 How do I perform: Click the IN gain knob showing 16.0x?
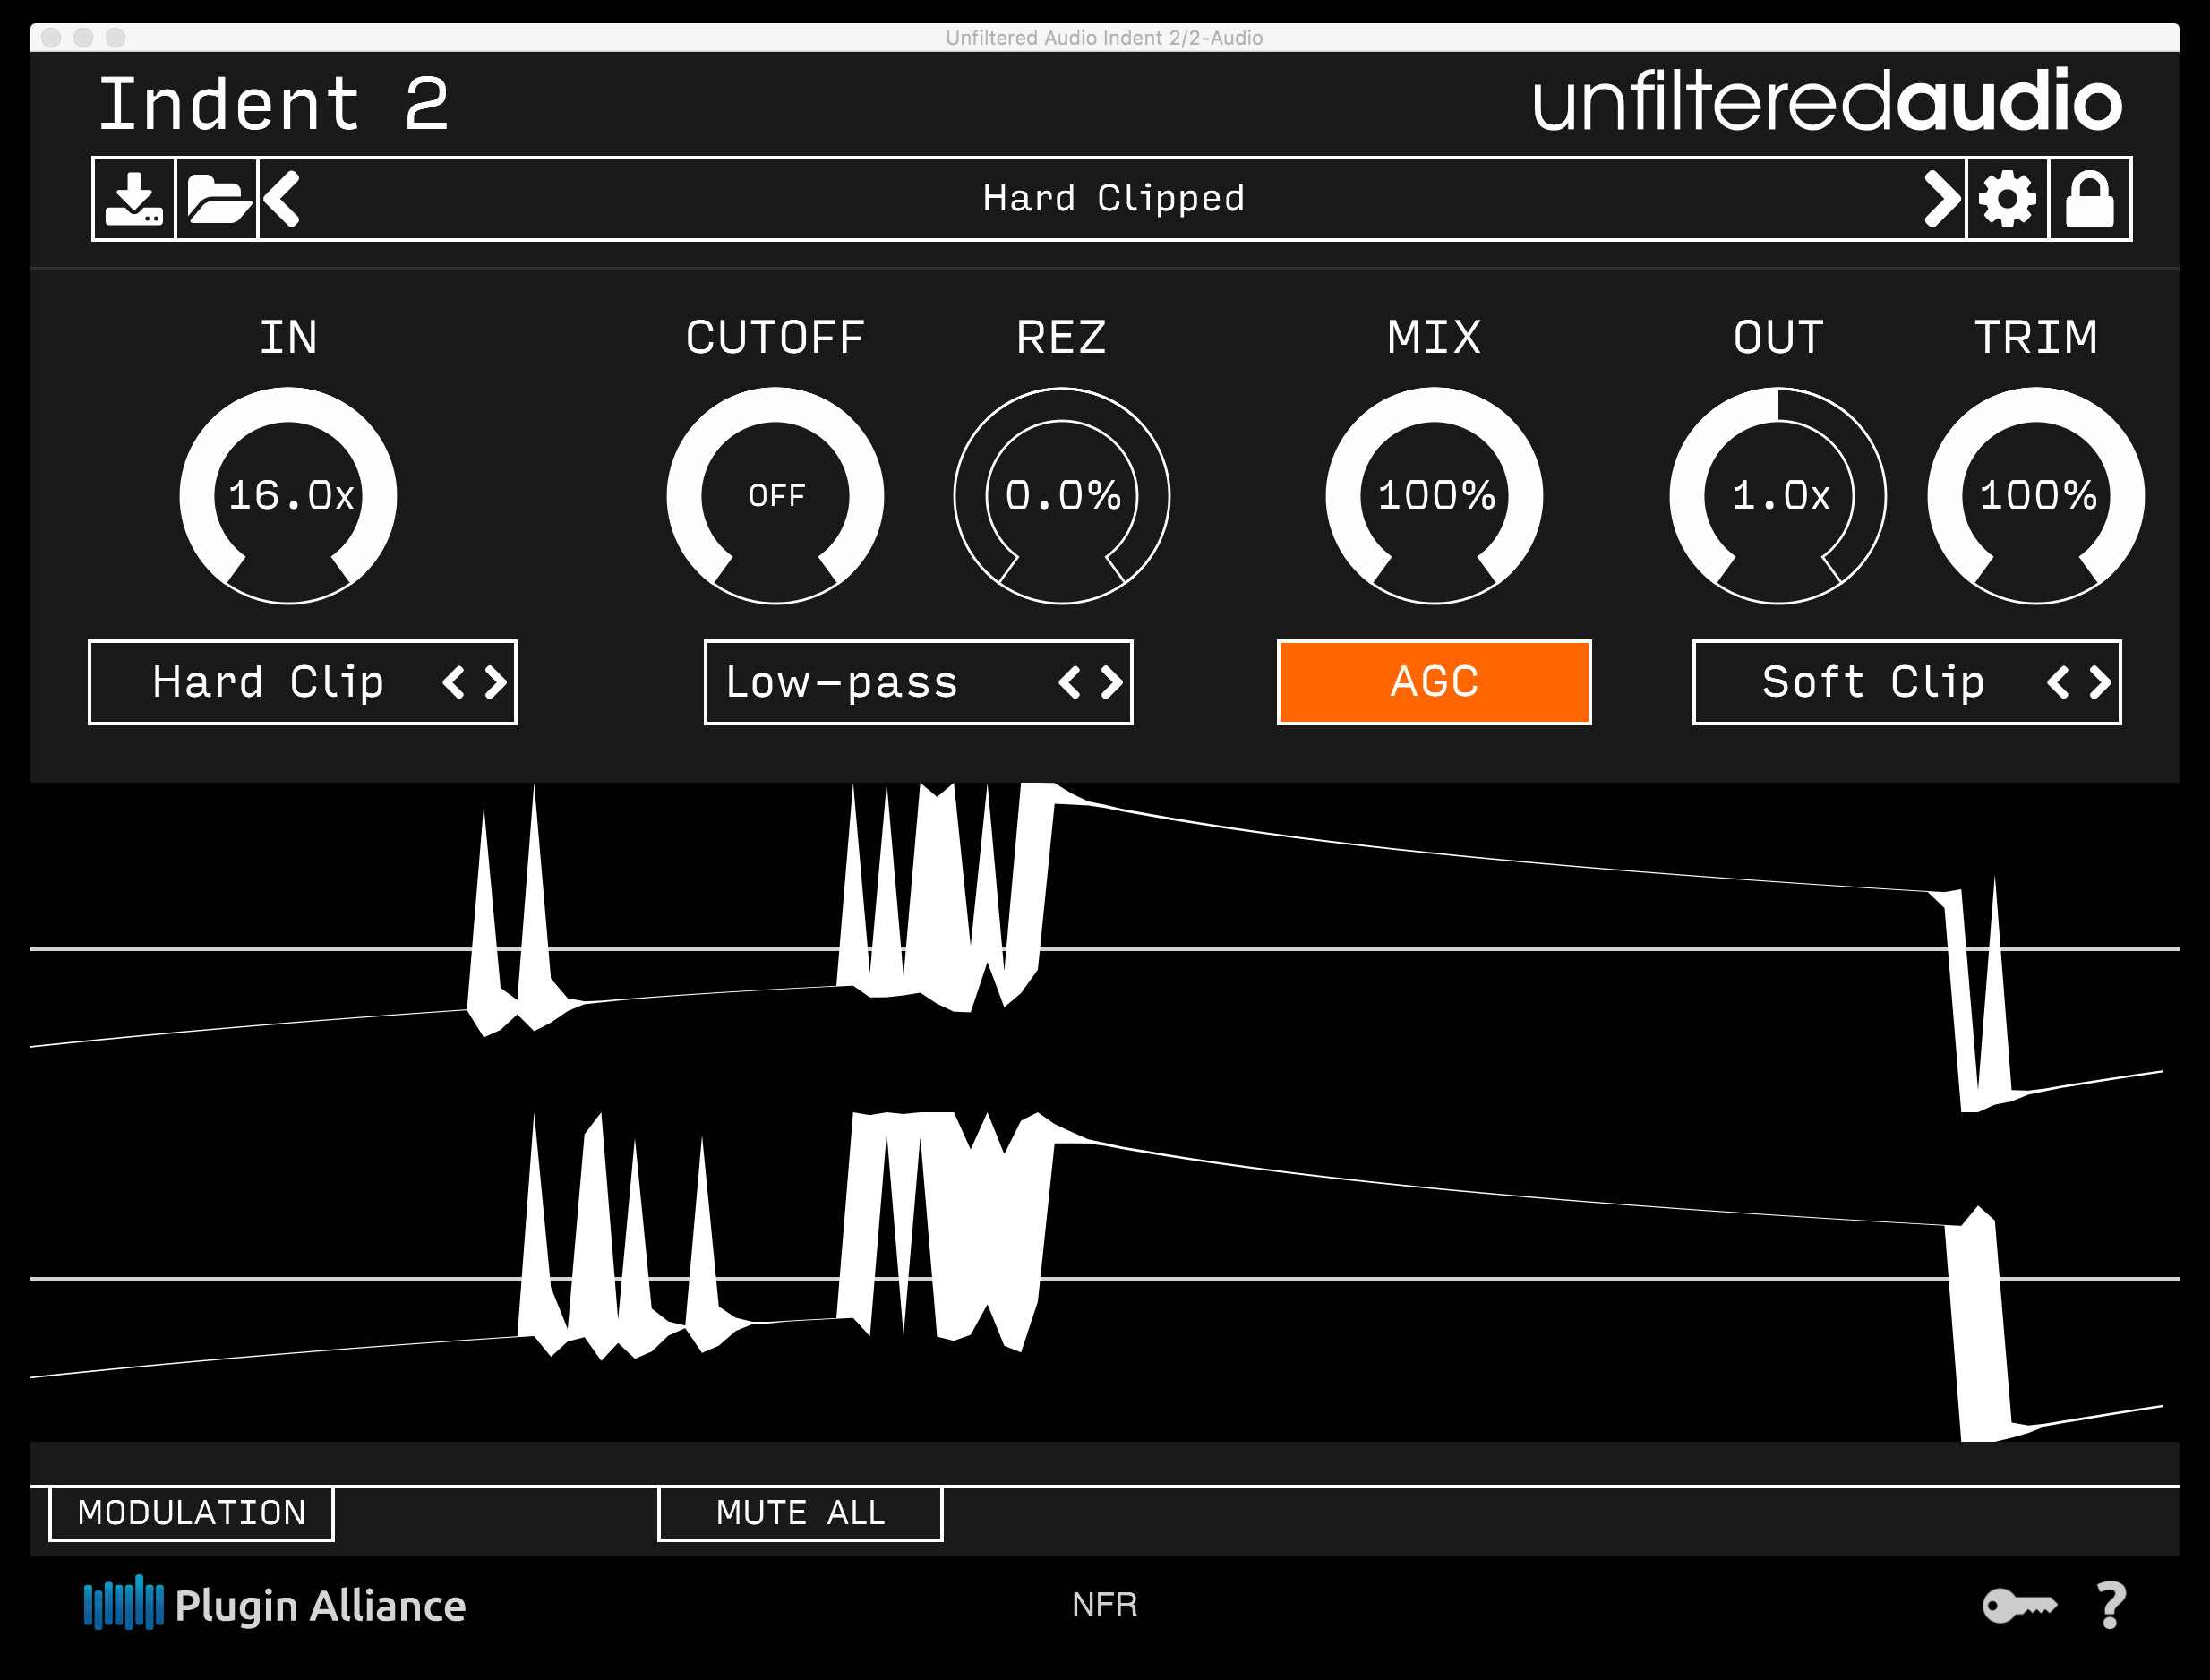pyautogui.click(x=288, y=496)
